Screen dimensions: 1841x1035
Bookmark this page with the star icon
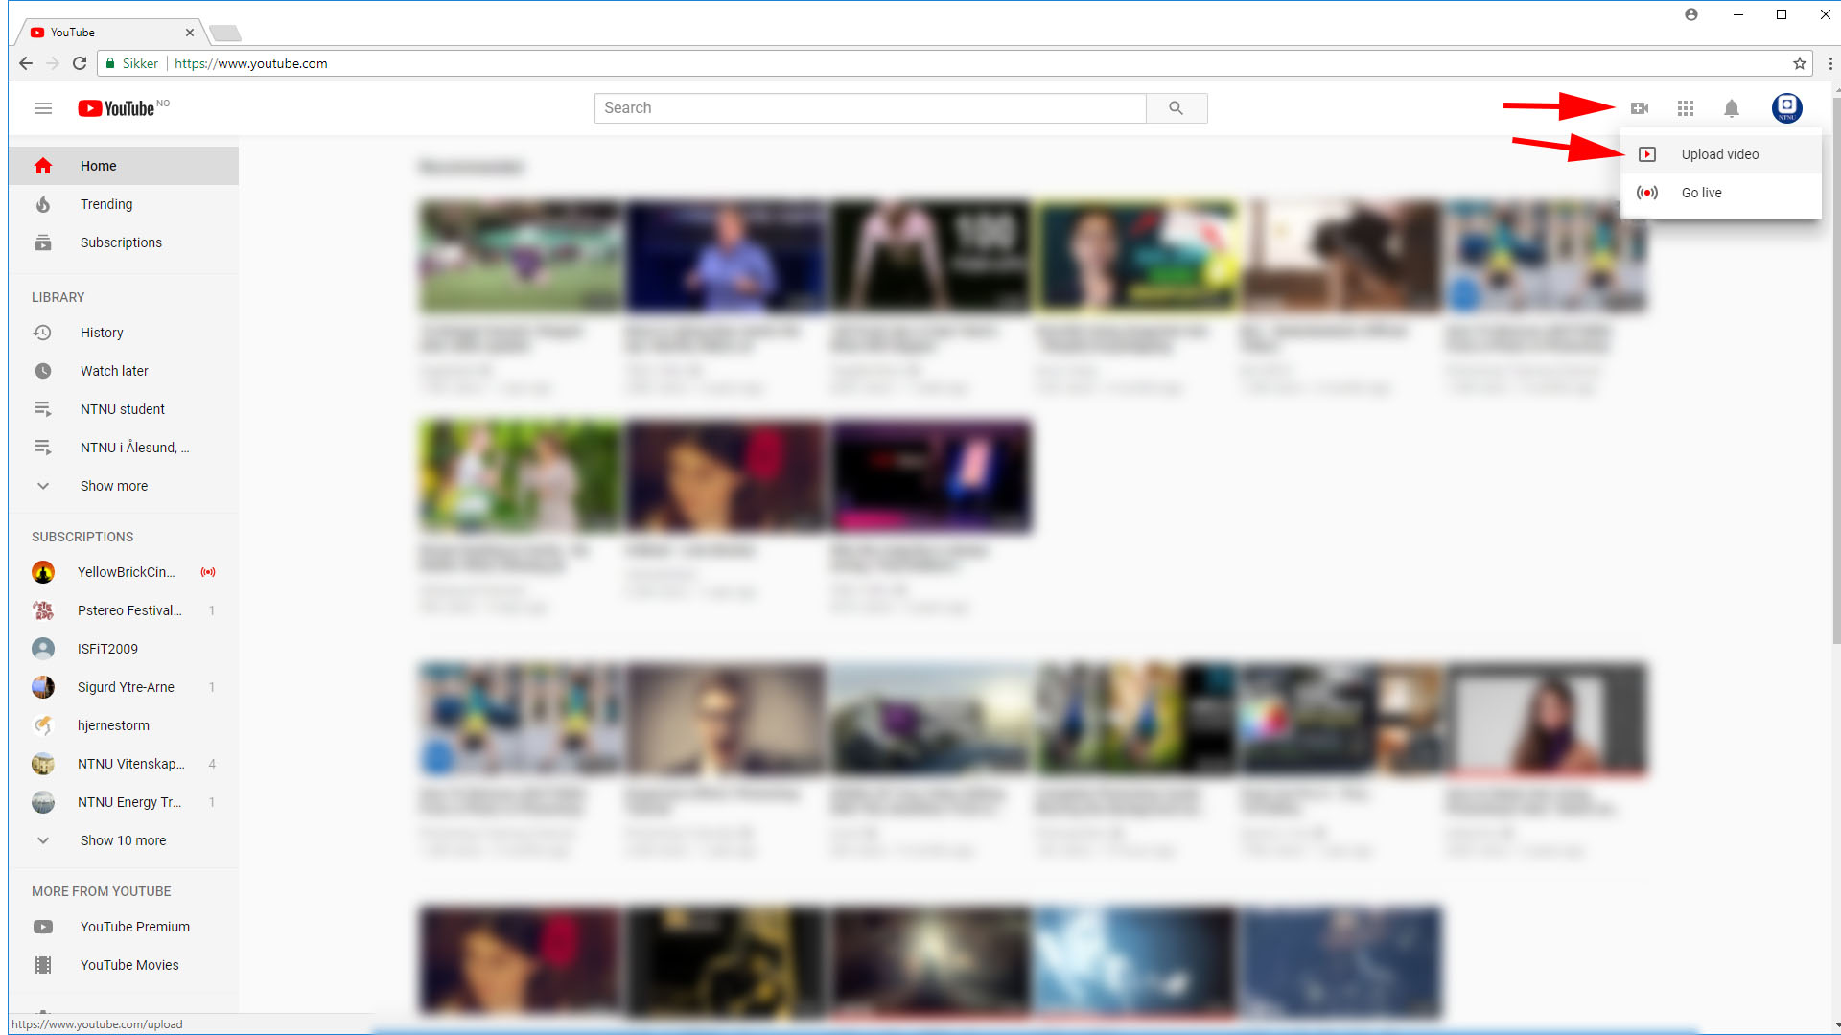tap(1800, 63)
